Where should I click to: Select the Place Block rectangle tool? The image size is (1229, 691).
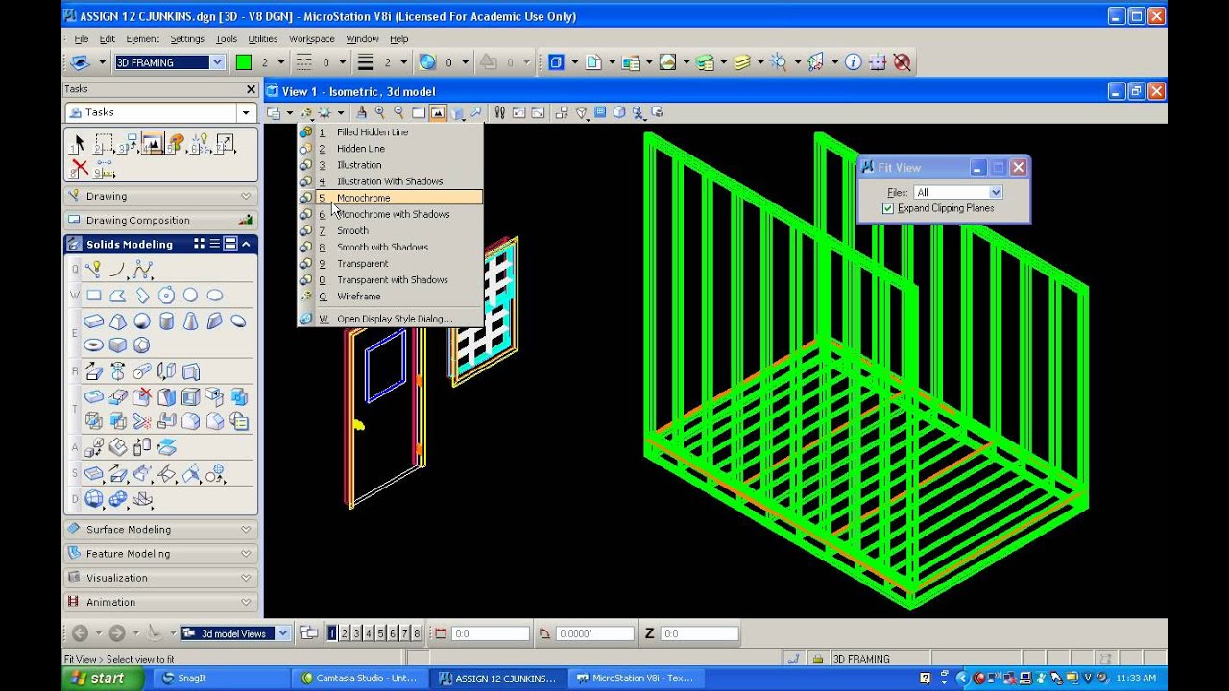[x=94, y=296]
